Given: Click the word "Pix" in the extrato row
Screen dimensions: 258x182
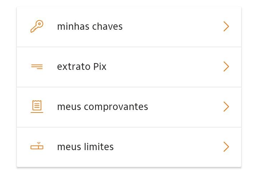Looking at the screenshot, I should 100,67.
